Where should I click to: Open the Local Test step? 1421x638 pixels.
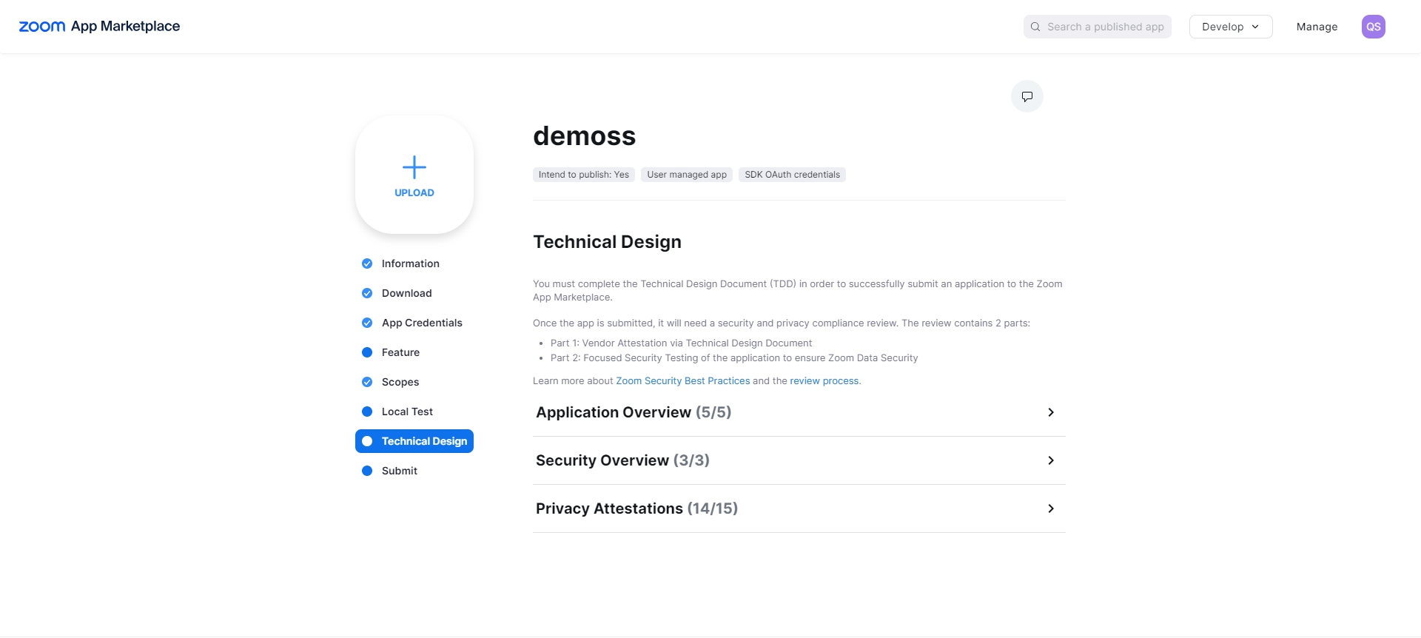click(407, 412)
